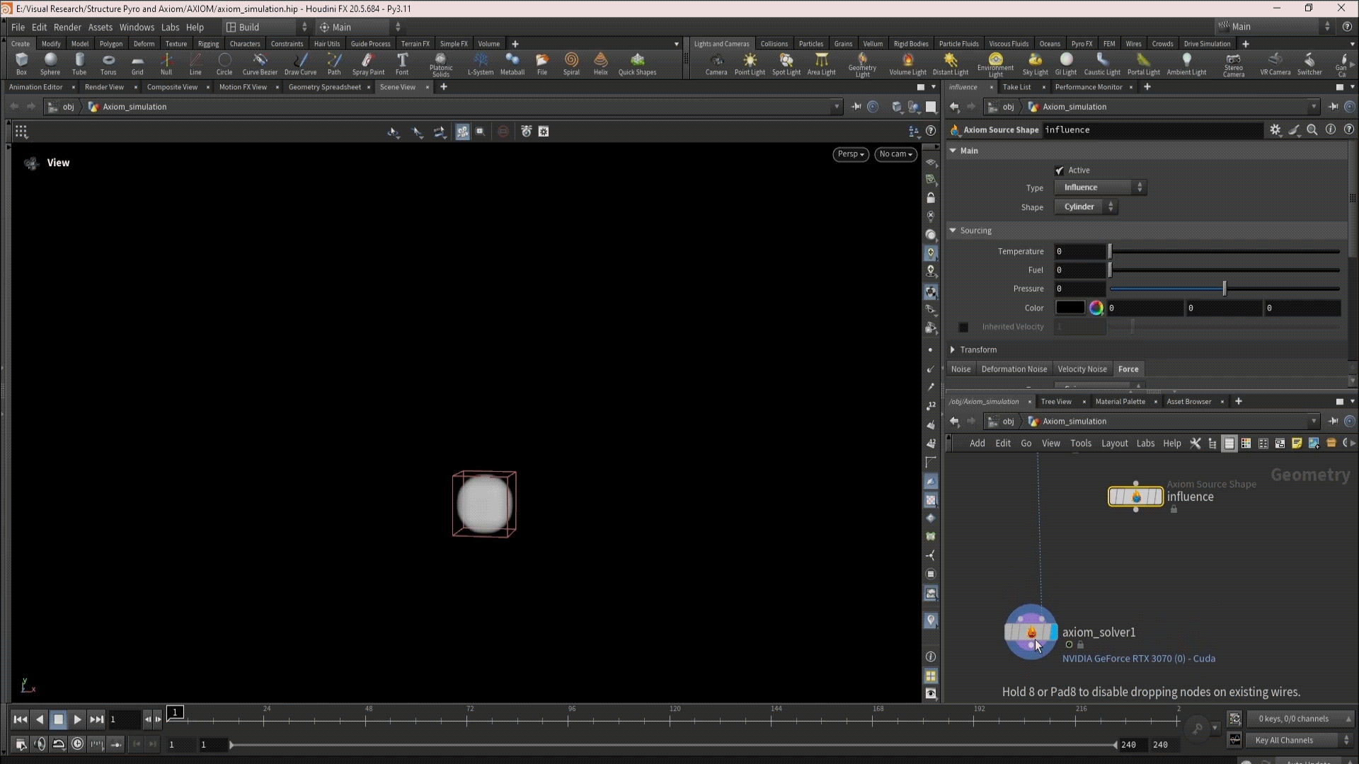
Task: Click the Pressure slider handle
Action: click(1225, 289)
